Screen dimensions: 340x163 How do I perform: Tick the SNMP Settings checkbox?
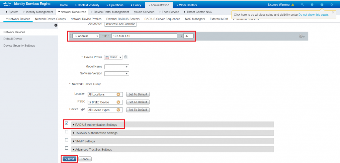tap(67, 140)
